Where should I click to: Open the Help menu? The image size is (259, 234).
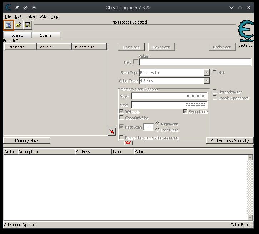click(x=54, y=16)
